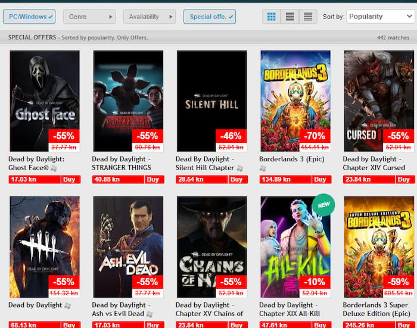Buy Dead by Daylight: Ghost Face for 17.03 kn
The height and width of the screenshot is (328, 417).
(x=45, y=179)
